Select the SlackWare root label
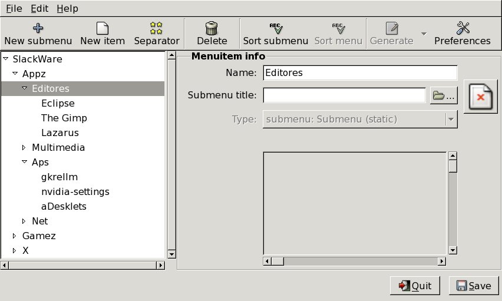 pos(38,59)
